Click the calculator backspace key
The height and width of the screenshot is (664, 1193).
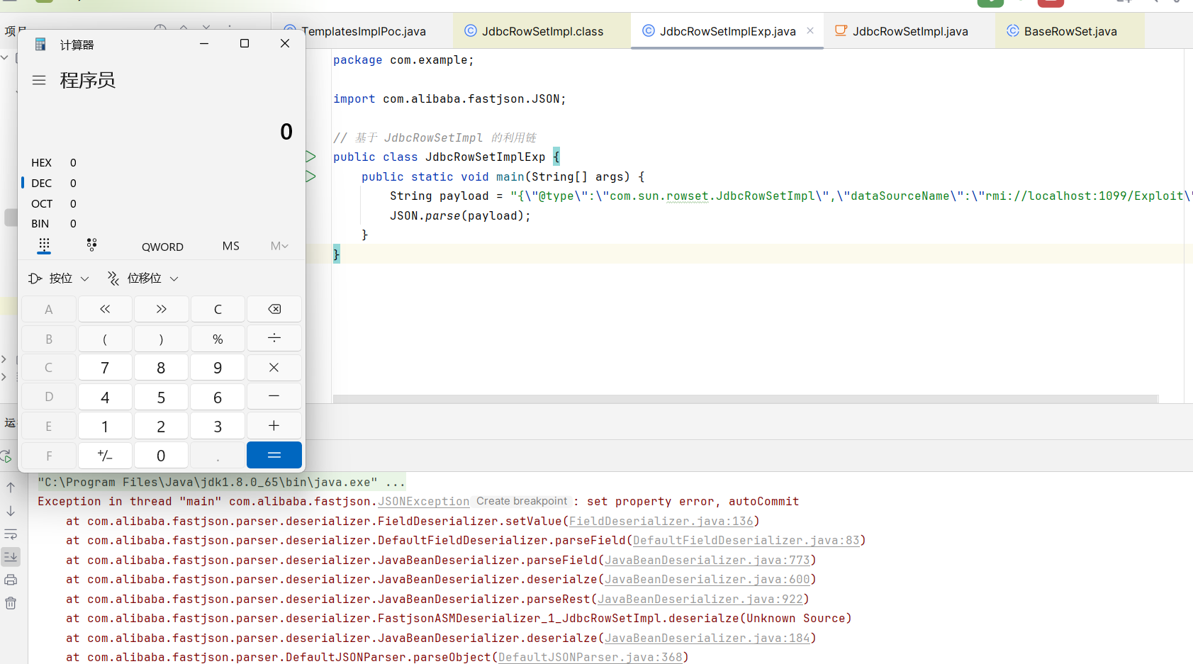click(274, 309)
